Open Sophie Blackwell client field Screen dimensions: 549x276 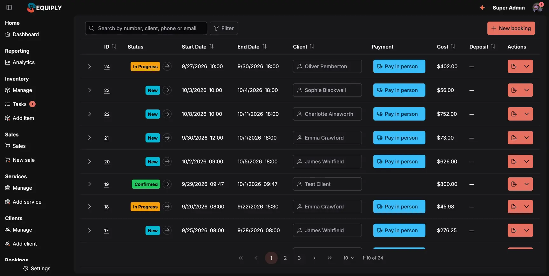tap(327, 90)
